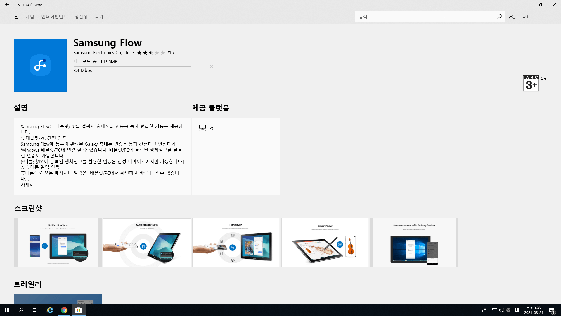Click the download progress bar
Image resolution: width=561 pixels, height=316 pixels.
pos(132,66)
